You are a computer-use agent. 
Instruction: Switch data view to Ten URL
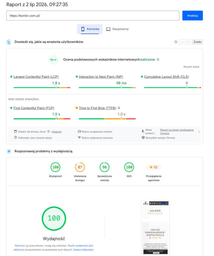(x=185, y=42)
